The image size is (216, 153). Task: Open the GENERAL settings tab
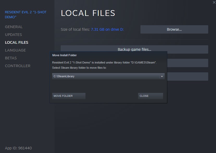coord(14,27)
